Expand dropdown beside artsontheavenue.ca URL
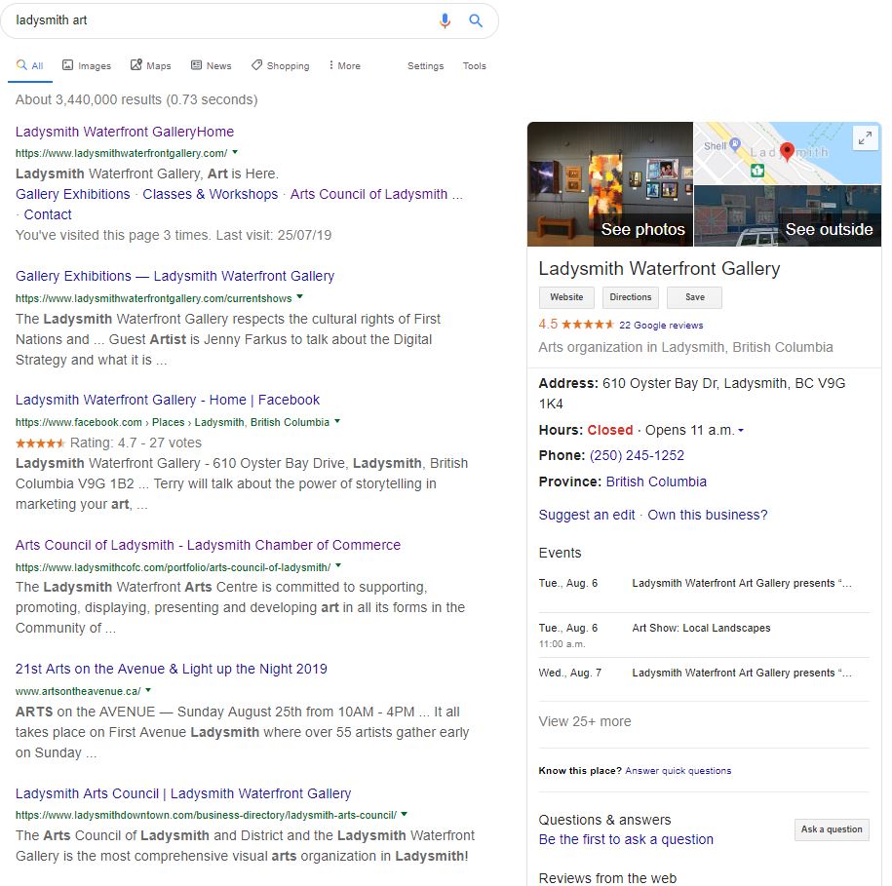Viewport: 892px width, 886px height. pos(148,690)
